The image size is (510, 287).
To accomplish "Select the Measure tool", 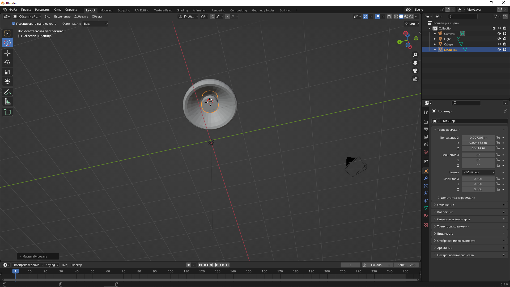I will click(7, 101).
